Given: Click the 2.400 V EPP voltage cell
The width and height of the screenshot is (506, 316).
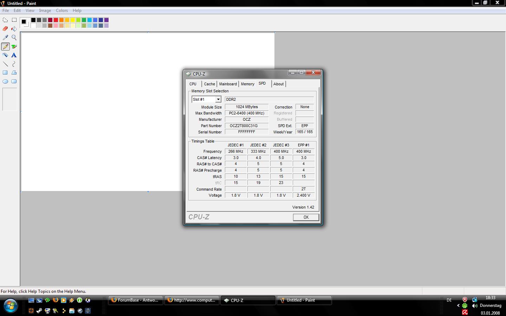Looking at the screenshot, I should click(x=304, y=195).
